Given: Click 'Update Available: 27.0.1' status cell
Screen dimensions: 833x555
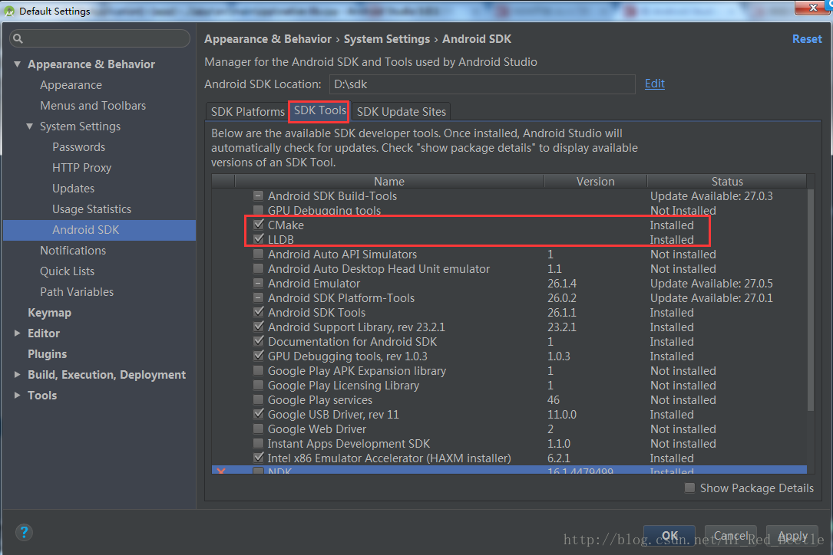Looking at the screenshot, I should coord(712,297).
